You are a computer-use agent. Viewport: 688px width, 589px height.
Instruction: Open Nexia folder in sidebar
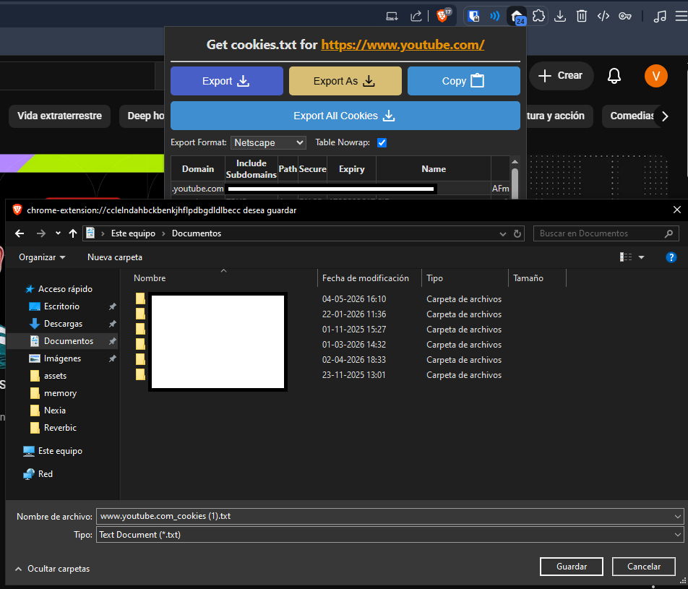pos(54,410)
